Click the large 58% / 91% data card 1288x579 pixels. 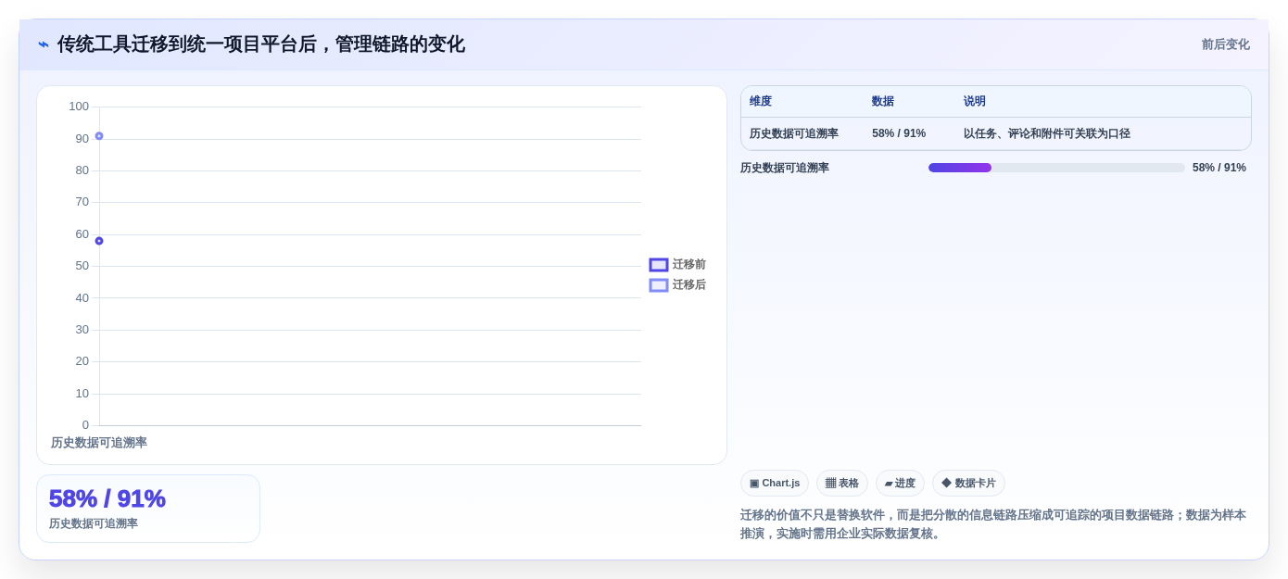pyautogui.click(x=148, y=509)
